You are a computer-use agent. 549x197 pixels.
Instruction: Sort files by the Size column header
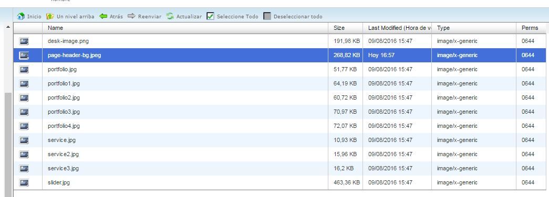(346, 28)
